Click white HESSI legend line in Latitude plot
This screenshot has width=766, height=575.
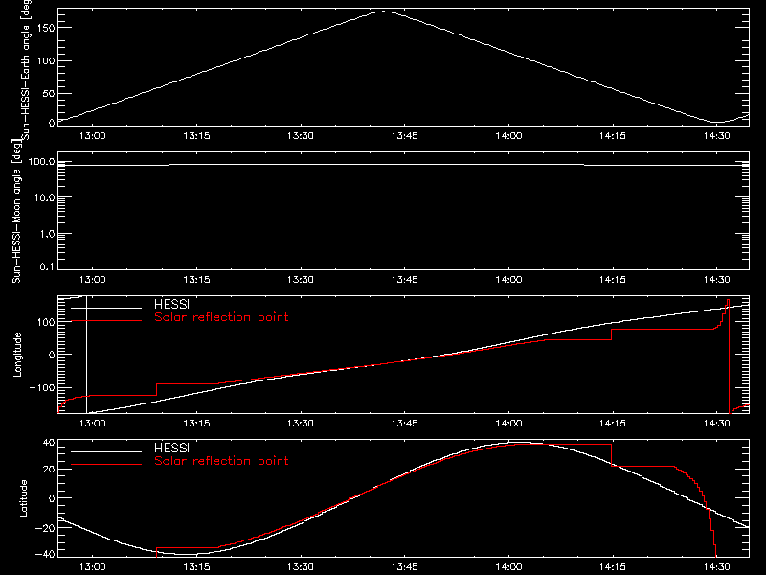coord(106,451)
